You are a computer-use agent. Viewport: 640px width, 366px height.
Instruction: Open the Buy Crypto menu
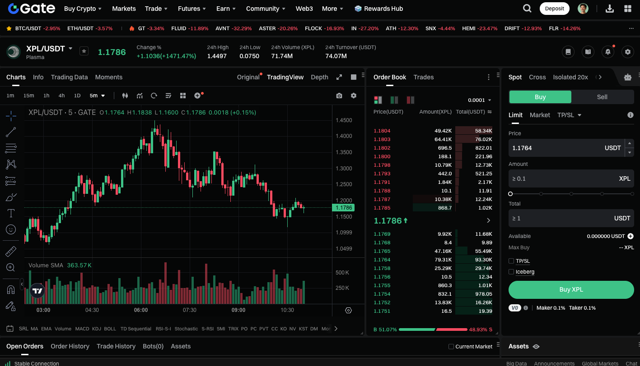pos(83,9)
